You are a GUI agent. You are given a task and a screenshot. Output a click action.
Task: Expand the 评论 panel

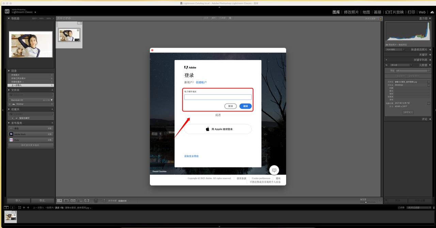click(430, 119)
